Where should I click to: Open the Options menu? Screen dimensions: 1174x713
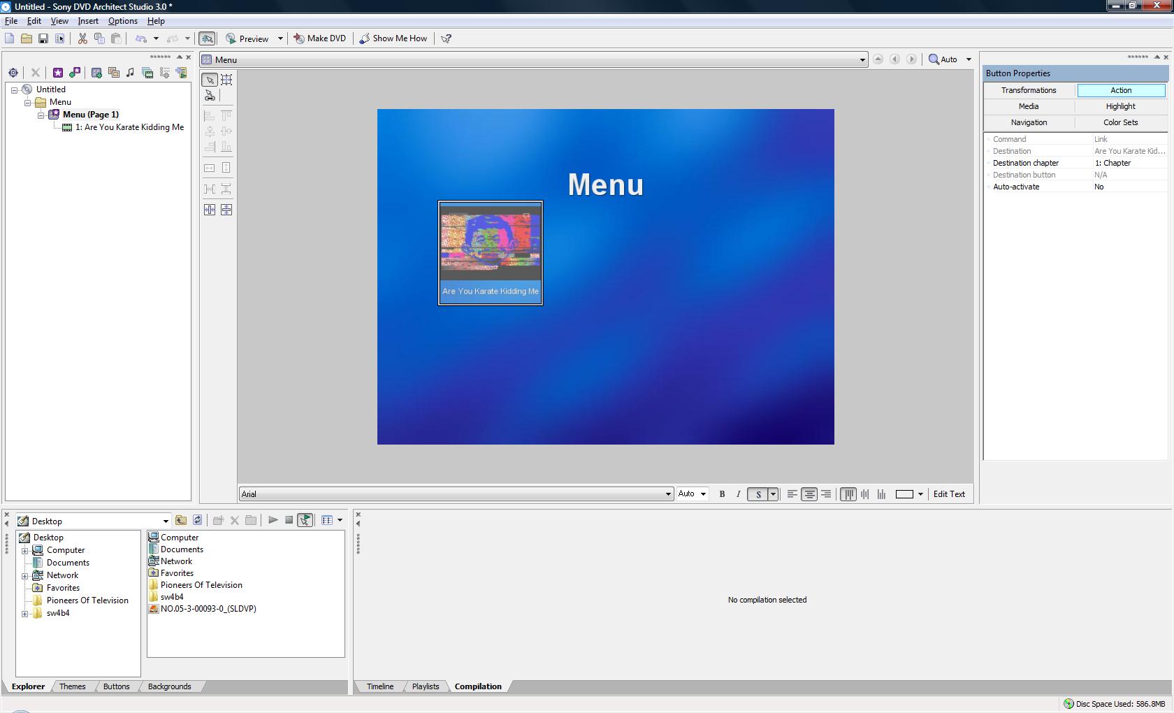pyautogui.click(x=123, y=21)
